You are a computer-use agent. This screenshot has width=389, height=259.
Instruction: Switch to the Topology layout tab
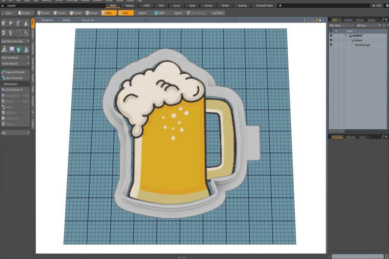click(129, 6)
